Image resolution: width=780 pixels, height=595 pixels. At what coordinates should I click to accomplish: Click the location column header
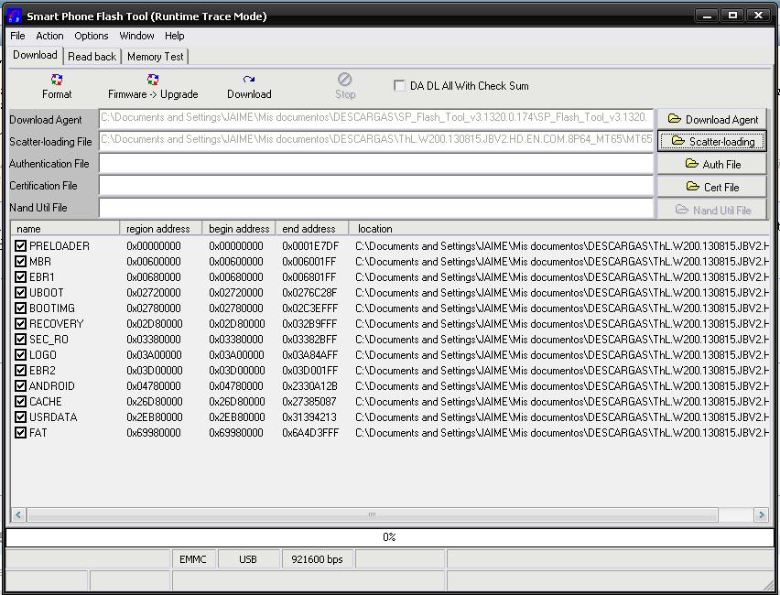(x=559, y=229)
